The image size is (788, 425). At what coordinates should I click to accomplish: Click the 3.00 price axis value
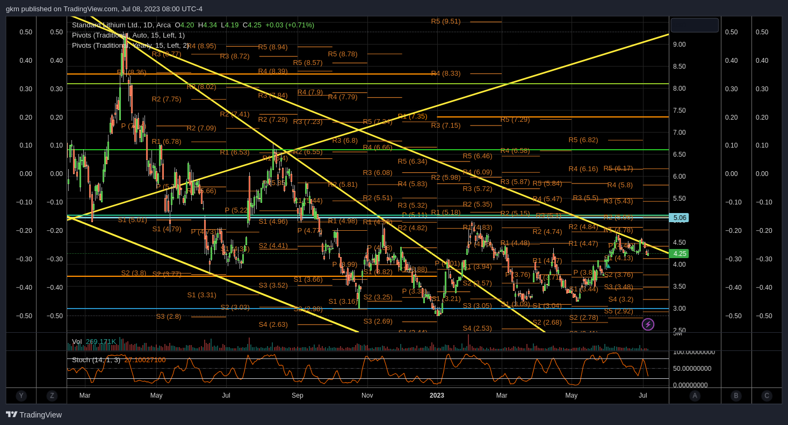679,309
